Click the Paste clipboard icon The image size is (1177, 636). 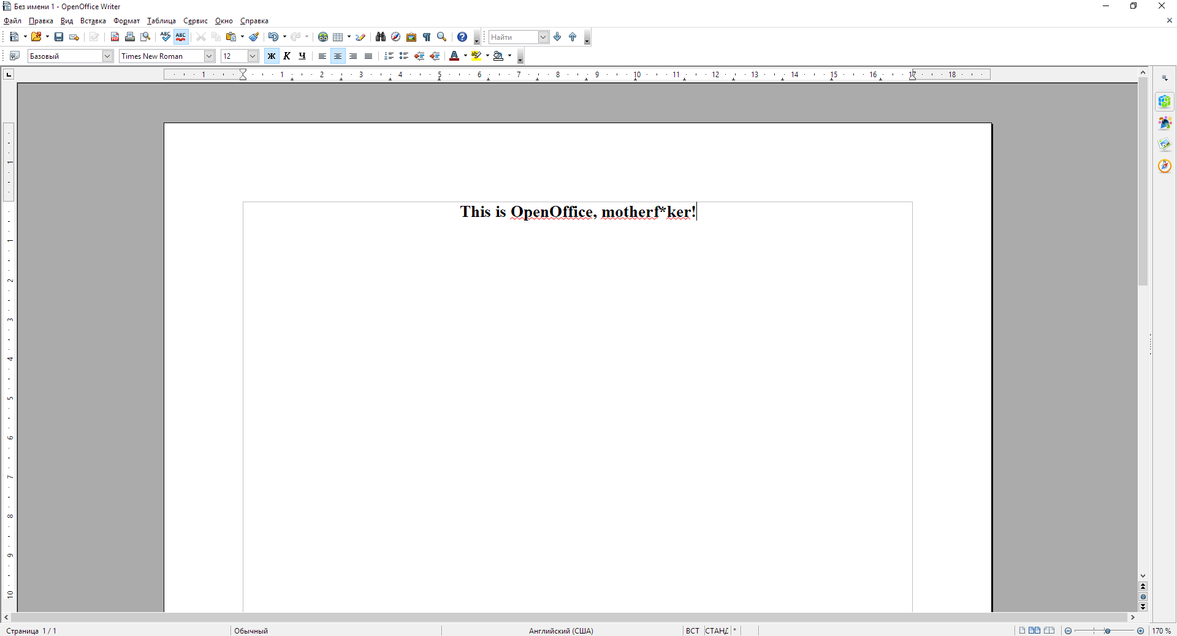231,37
